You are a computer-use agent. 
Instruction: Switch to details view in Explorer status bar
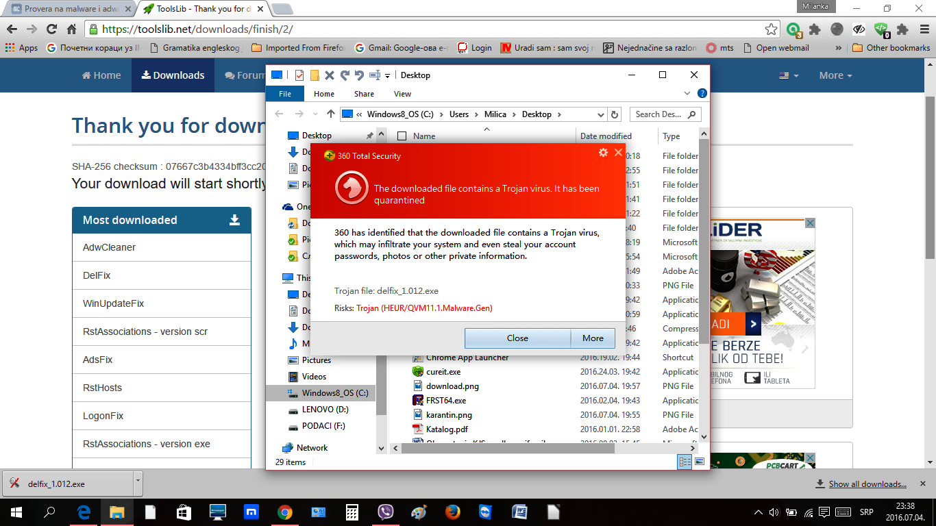[685, 462]
